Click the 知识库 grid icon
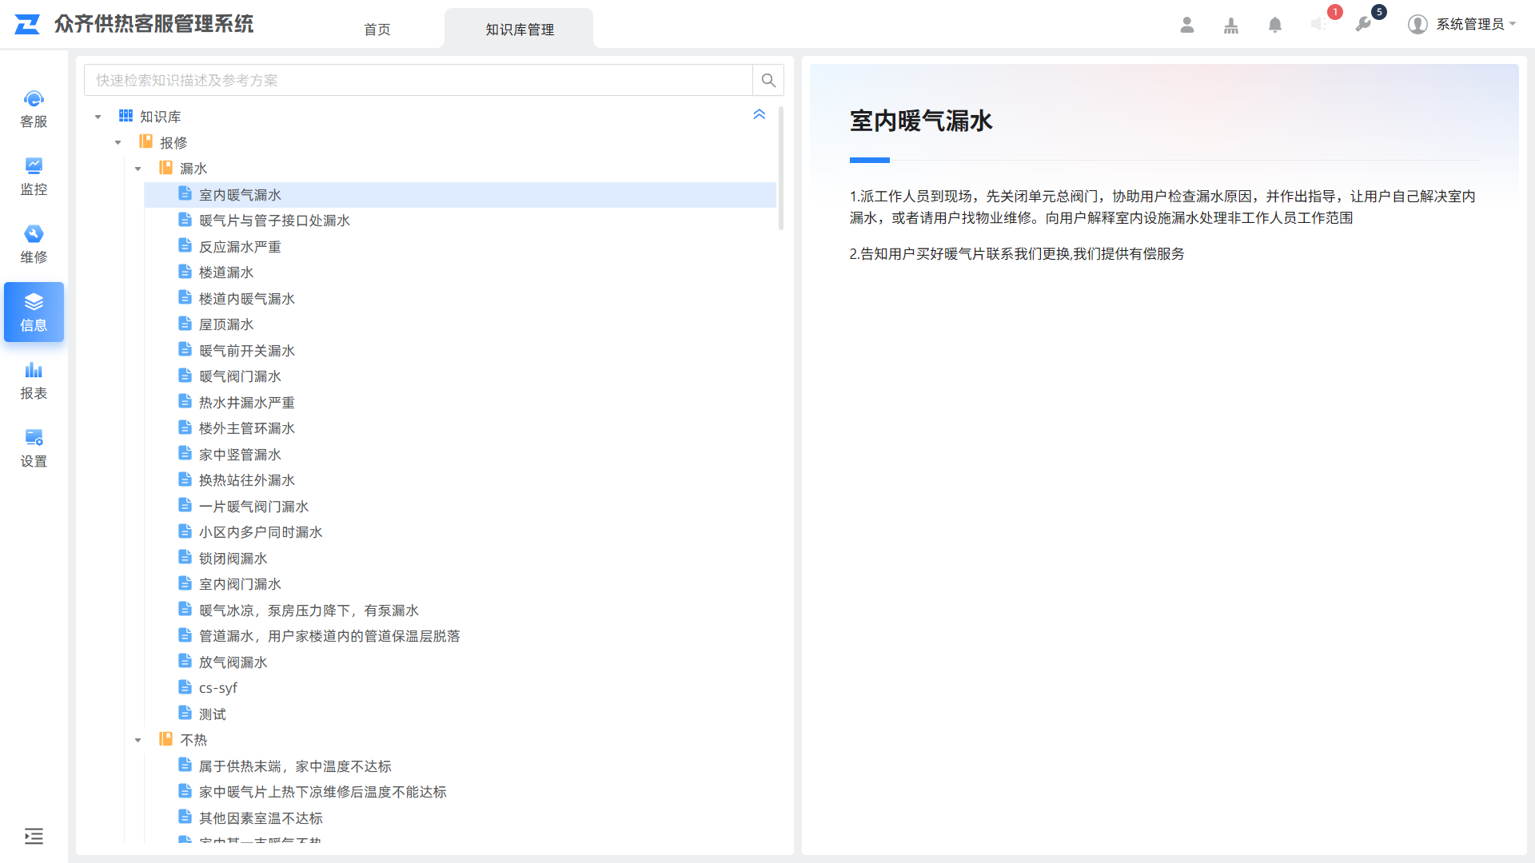Viewport: 1535px width, 863px height. point(126,116)
